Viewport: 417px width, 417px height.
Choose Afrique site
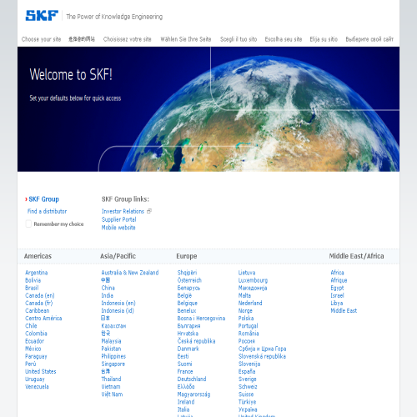[339, 280]
